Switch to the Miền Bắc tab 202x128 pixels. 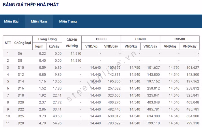pyautogui.click(x=12, y=21)
